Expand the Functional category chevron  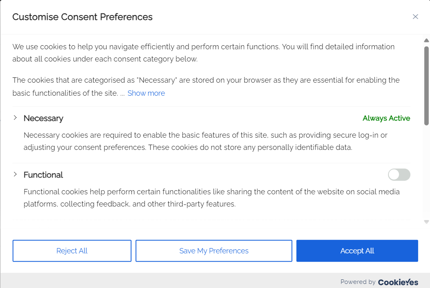click(x=15, y=174)
